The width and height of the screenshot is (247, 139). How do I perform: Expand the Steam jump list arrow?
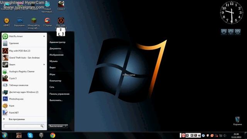[44, 64]
